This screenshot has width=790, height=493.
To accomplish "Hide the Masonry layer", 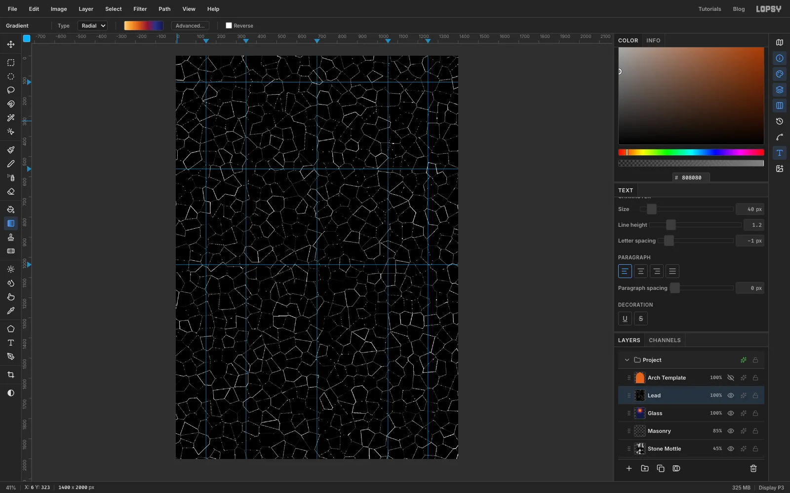I will 731,431.
